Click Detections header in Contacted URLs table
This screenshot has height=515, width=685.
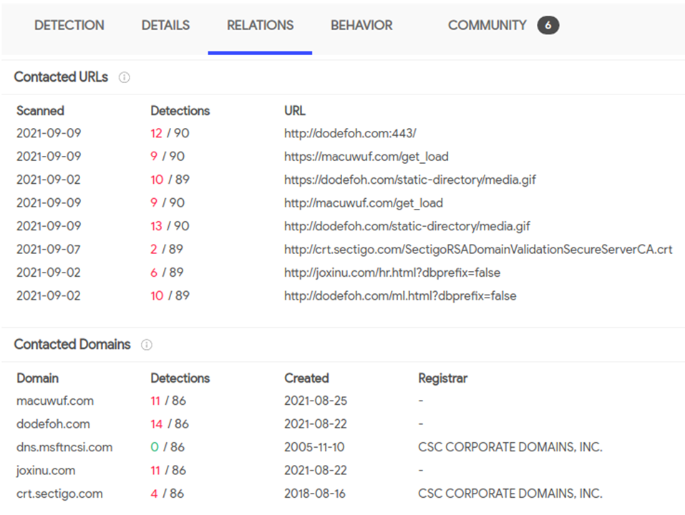180,111
